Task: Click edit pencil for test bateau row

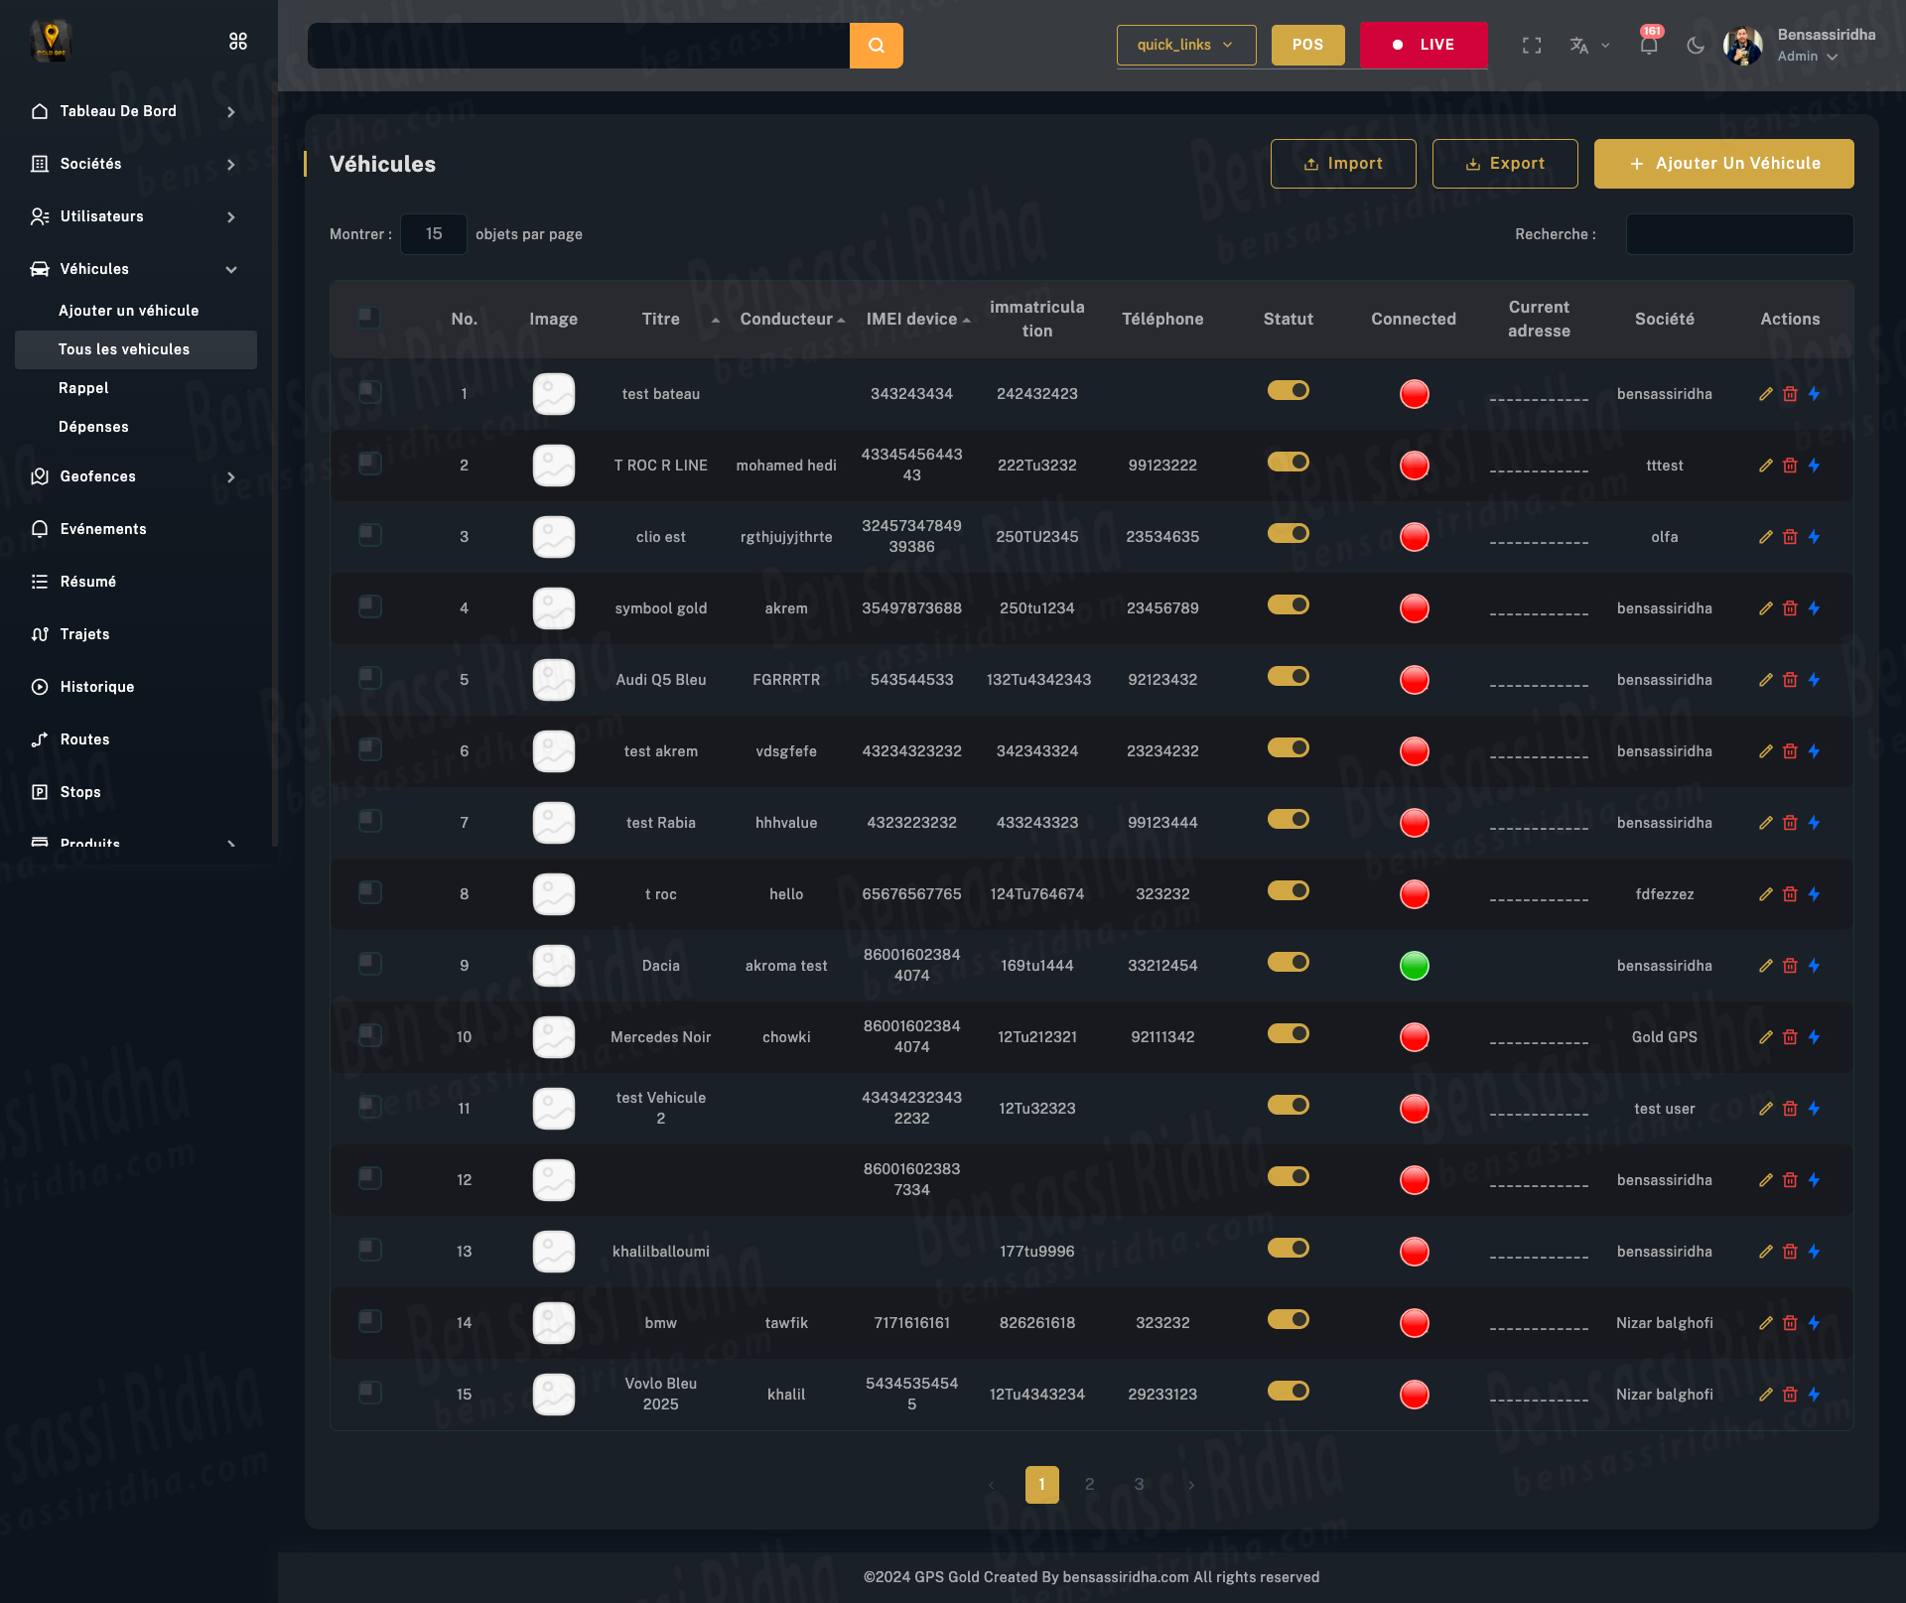Action: pos(1765,394)
